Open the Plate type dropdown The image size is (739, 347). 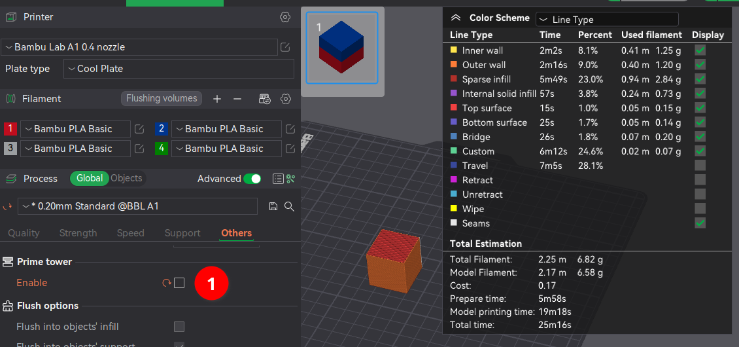179,69
